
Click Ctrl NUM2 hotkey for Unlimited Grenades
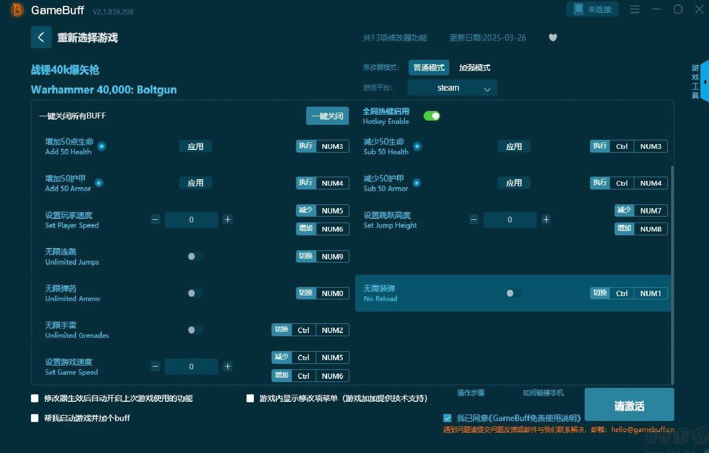pos(310,330)
